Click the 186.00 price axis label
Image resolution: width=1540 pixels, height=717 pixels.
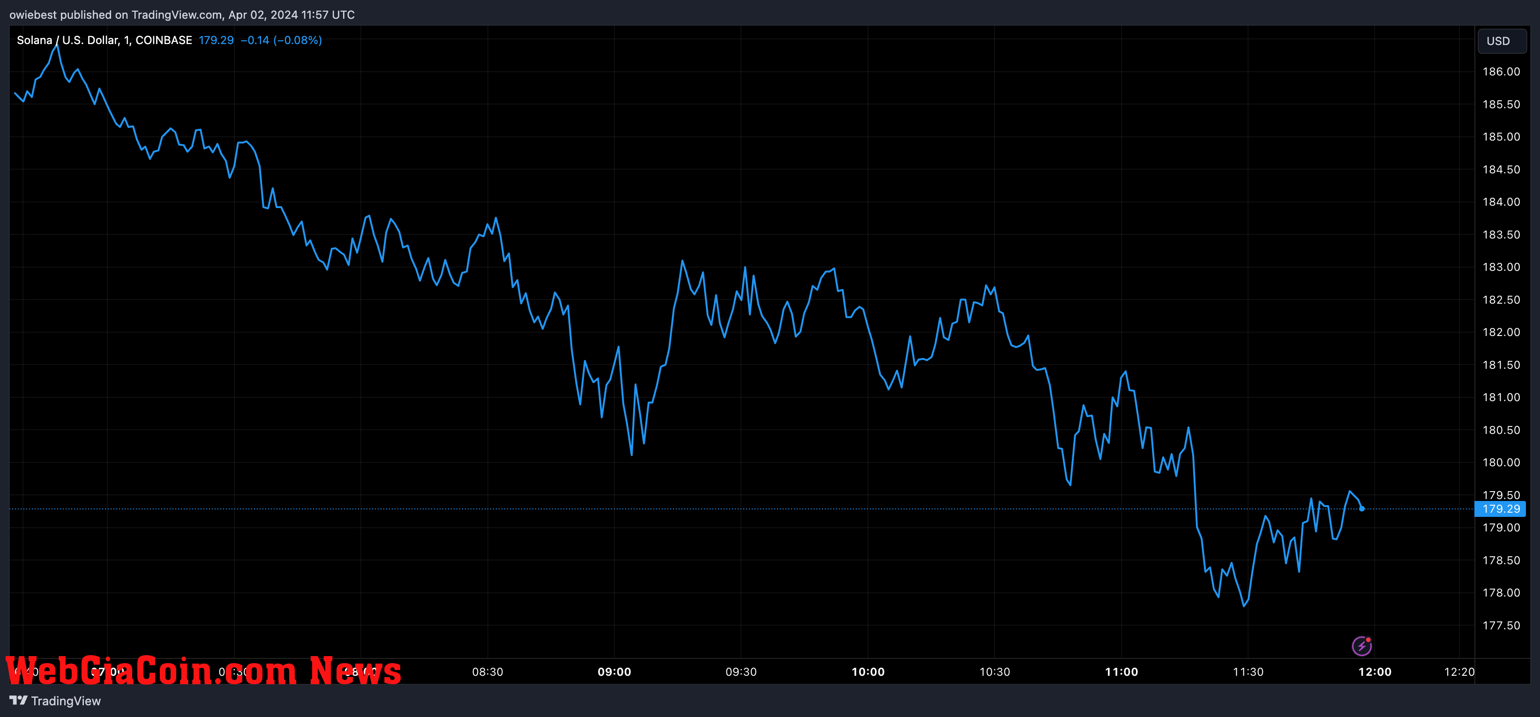pyautogui.click(x=1501, y=72)
